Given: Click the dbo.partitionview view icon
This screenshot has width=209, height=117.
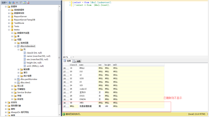Looking at the screenshot, I should click(x=18, y=79).
